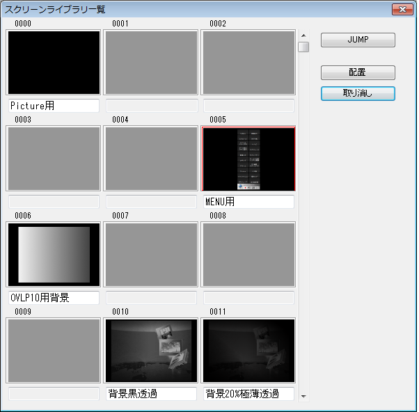Viewport: 419px width, 412px height.
Task: Click the scrollbar down arrow
Action: (x=303, y=397)
